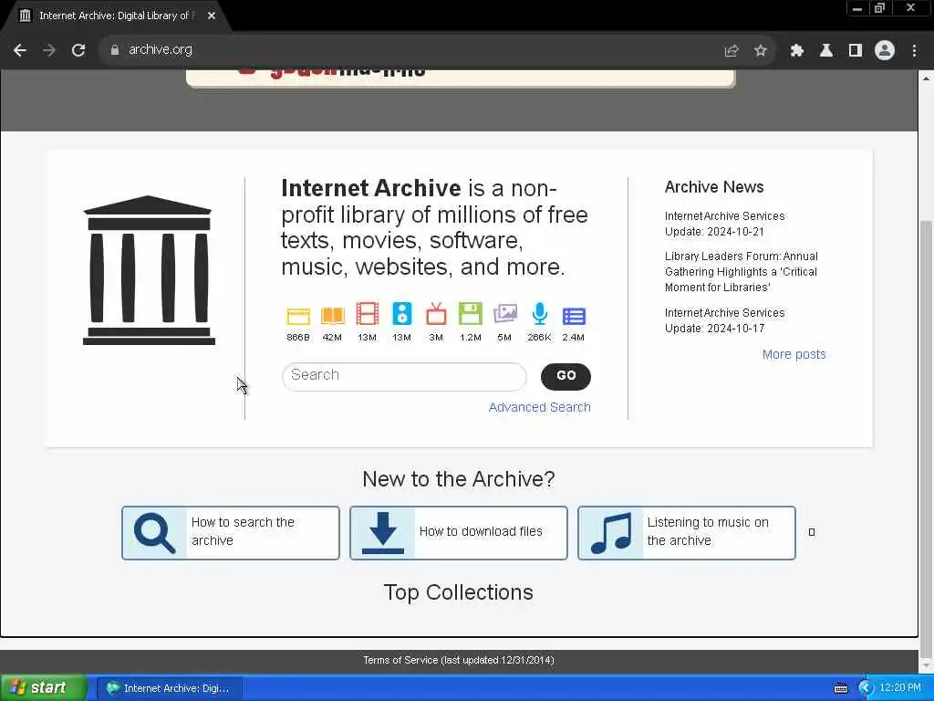Toggle the browser side panel icon
This screenshot has width=934, height=701.
point(855,51)
